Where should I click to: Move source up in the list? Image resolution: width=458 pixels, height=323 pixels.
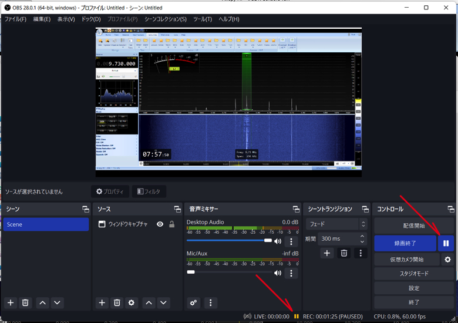(149, 303)
